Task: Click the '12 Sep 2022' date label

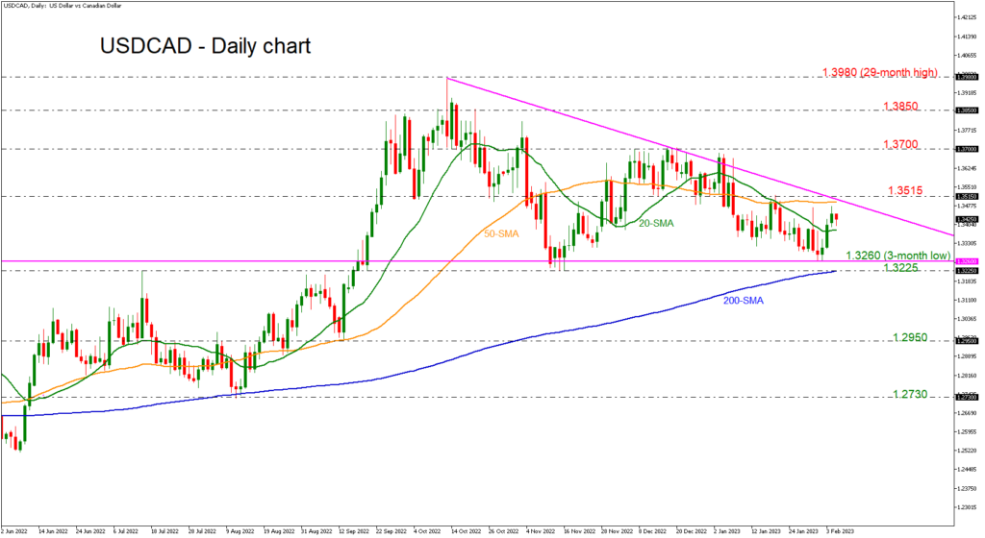Action: pos(354,531)
